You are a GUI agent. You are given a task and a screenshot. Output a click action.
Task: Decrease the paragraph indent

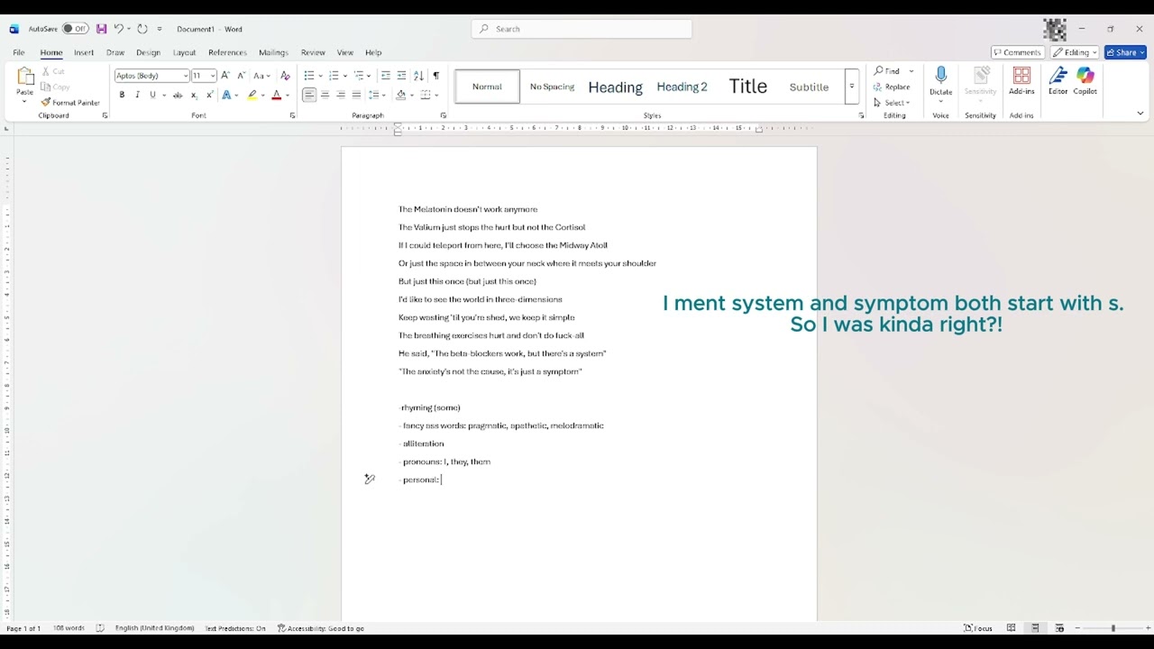click(x=386, y=76)
